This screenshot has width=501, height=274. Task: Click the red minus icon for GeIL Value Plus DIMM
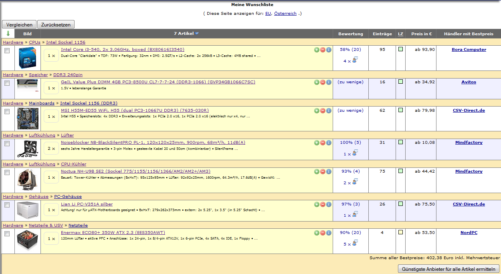[323, 82]
